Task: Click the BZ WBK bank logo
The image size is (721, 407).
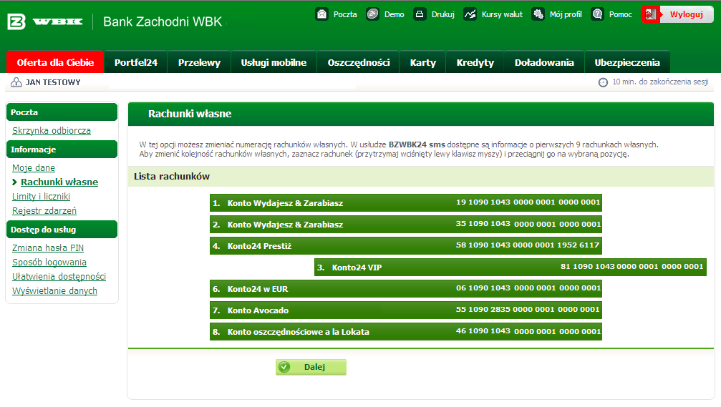Action: pos(45,21)
